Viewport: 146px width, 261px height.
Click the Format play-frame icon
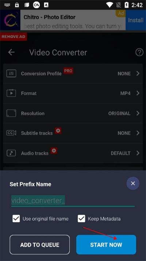tap(11, 93)
